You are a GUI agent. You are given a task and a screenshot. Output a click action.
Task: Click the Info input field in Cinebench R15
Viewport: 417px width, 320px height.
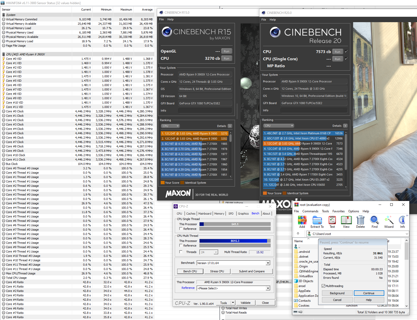pos(205,111)
